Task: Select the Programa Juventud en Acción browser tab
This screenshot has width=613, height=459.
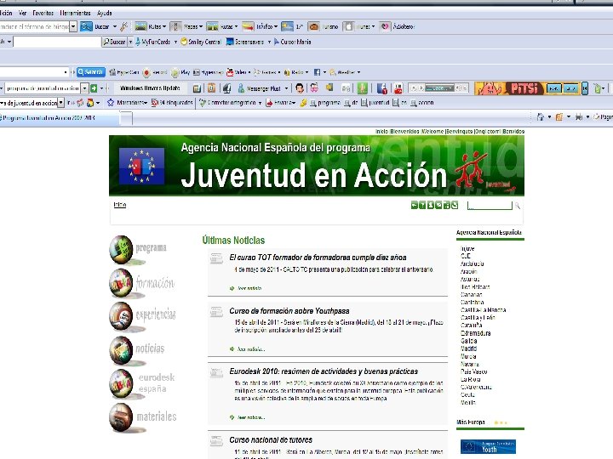Action: [x=59, y=117]
